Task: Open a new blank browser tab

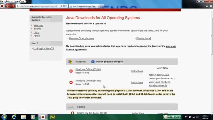Action: (x=102, y=6)
